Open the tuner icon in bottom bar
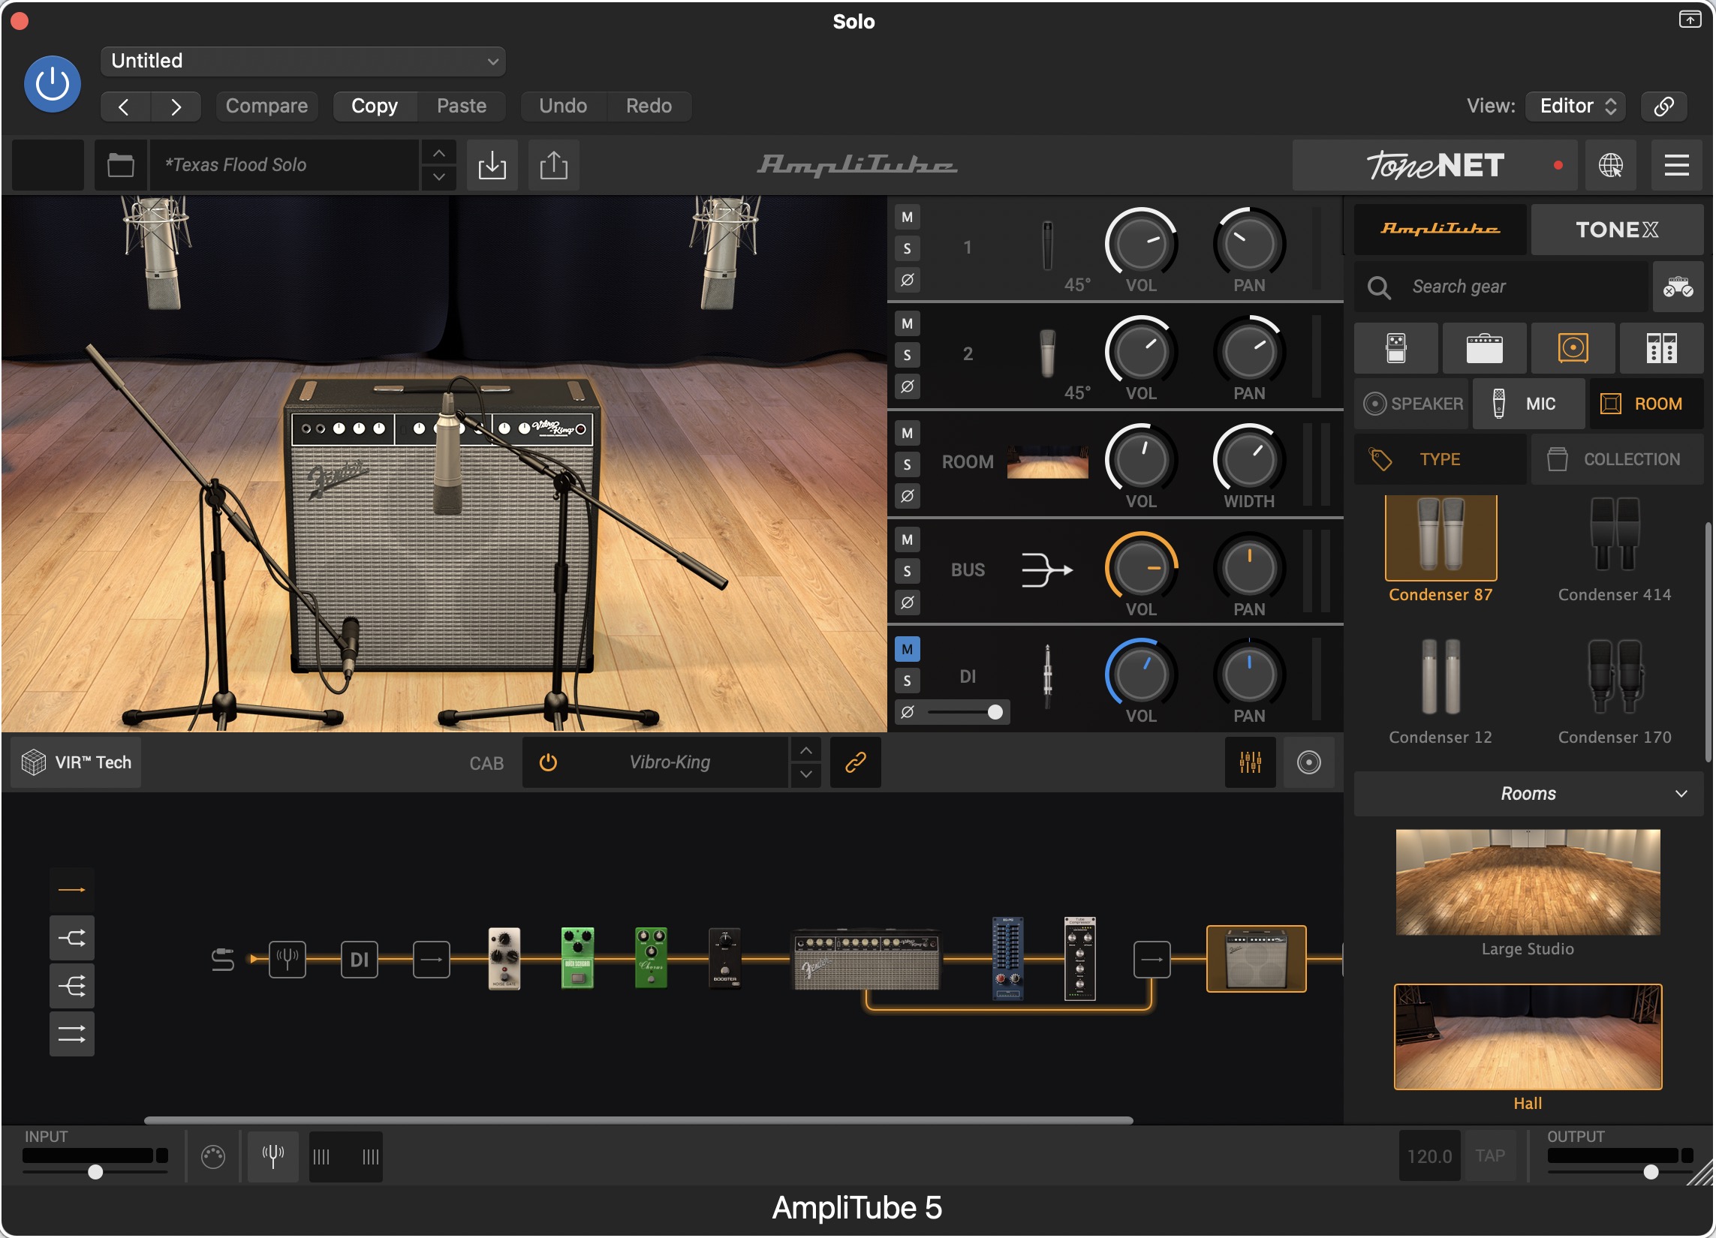The height and width of the screenshot is (1238, 1716). point(272,1155)
